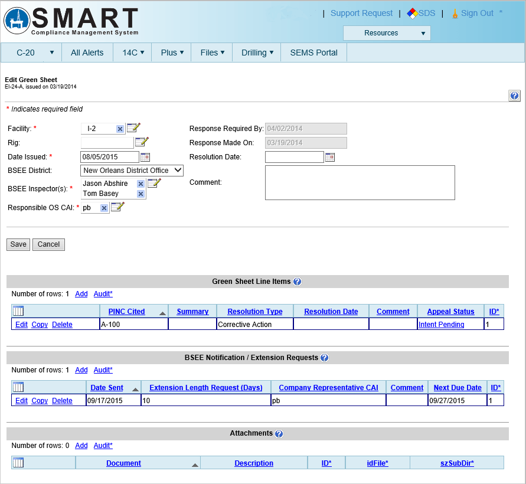526x484 pixels.
Task: Delete the 09/17/2015 extension request
Action: [62, 401]
